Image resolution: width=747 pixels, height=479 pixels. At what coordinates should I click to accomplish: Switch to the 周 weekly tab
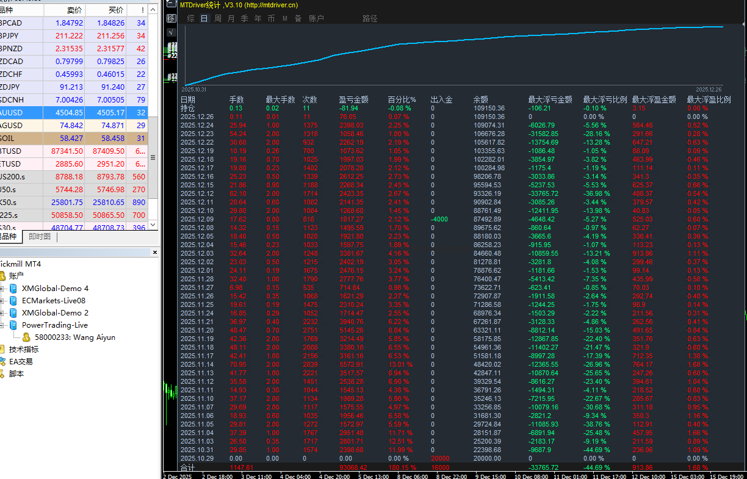pos(218,19)
